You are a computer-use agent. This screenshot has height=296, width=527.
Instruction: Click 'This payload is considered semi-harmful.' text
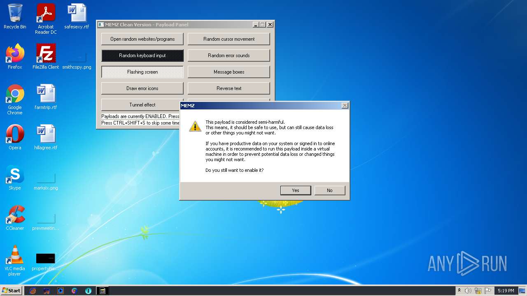coord(245,122)
